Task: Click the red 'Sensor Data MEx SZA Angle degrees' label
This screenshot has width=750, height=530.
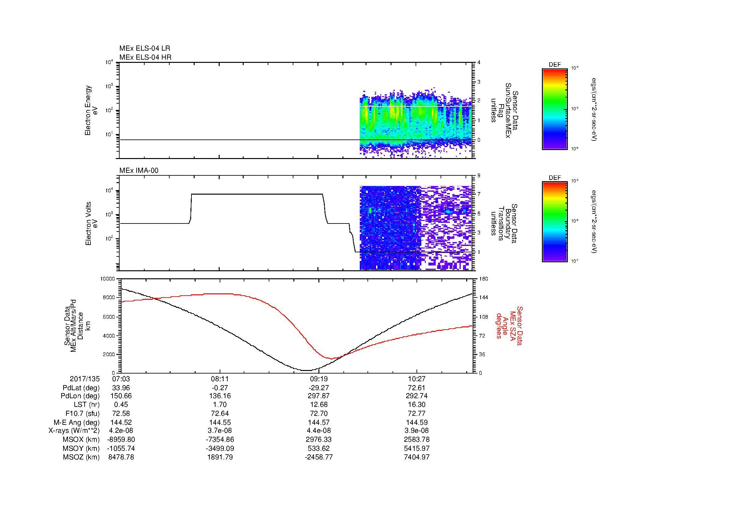Action: [x=509, y=325]
